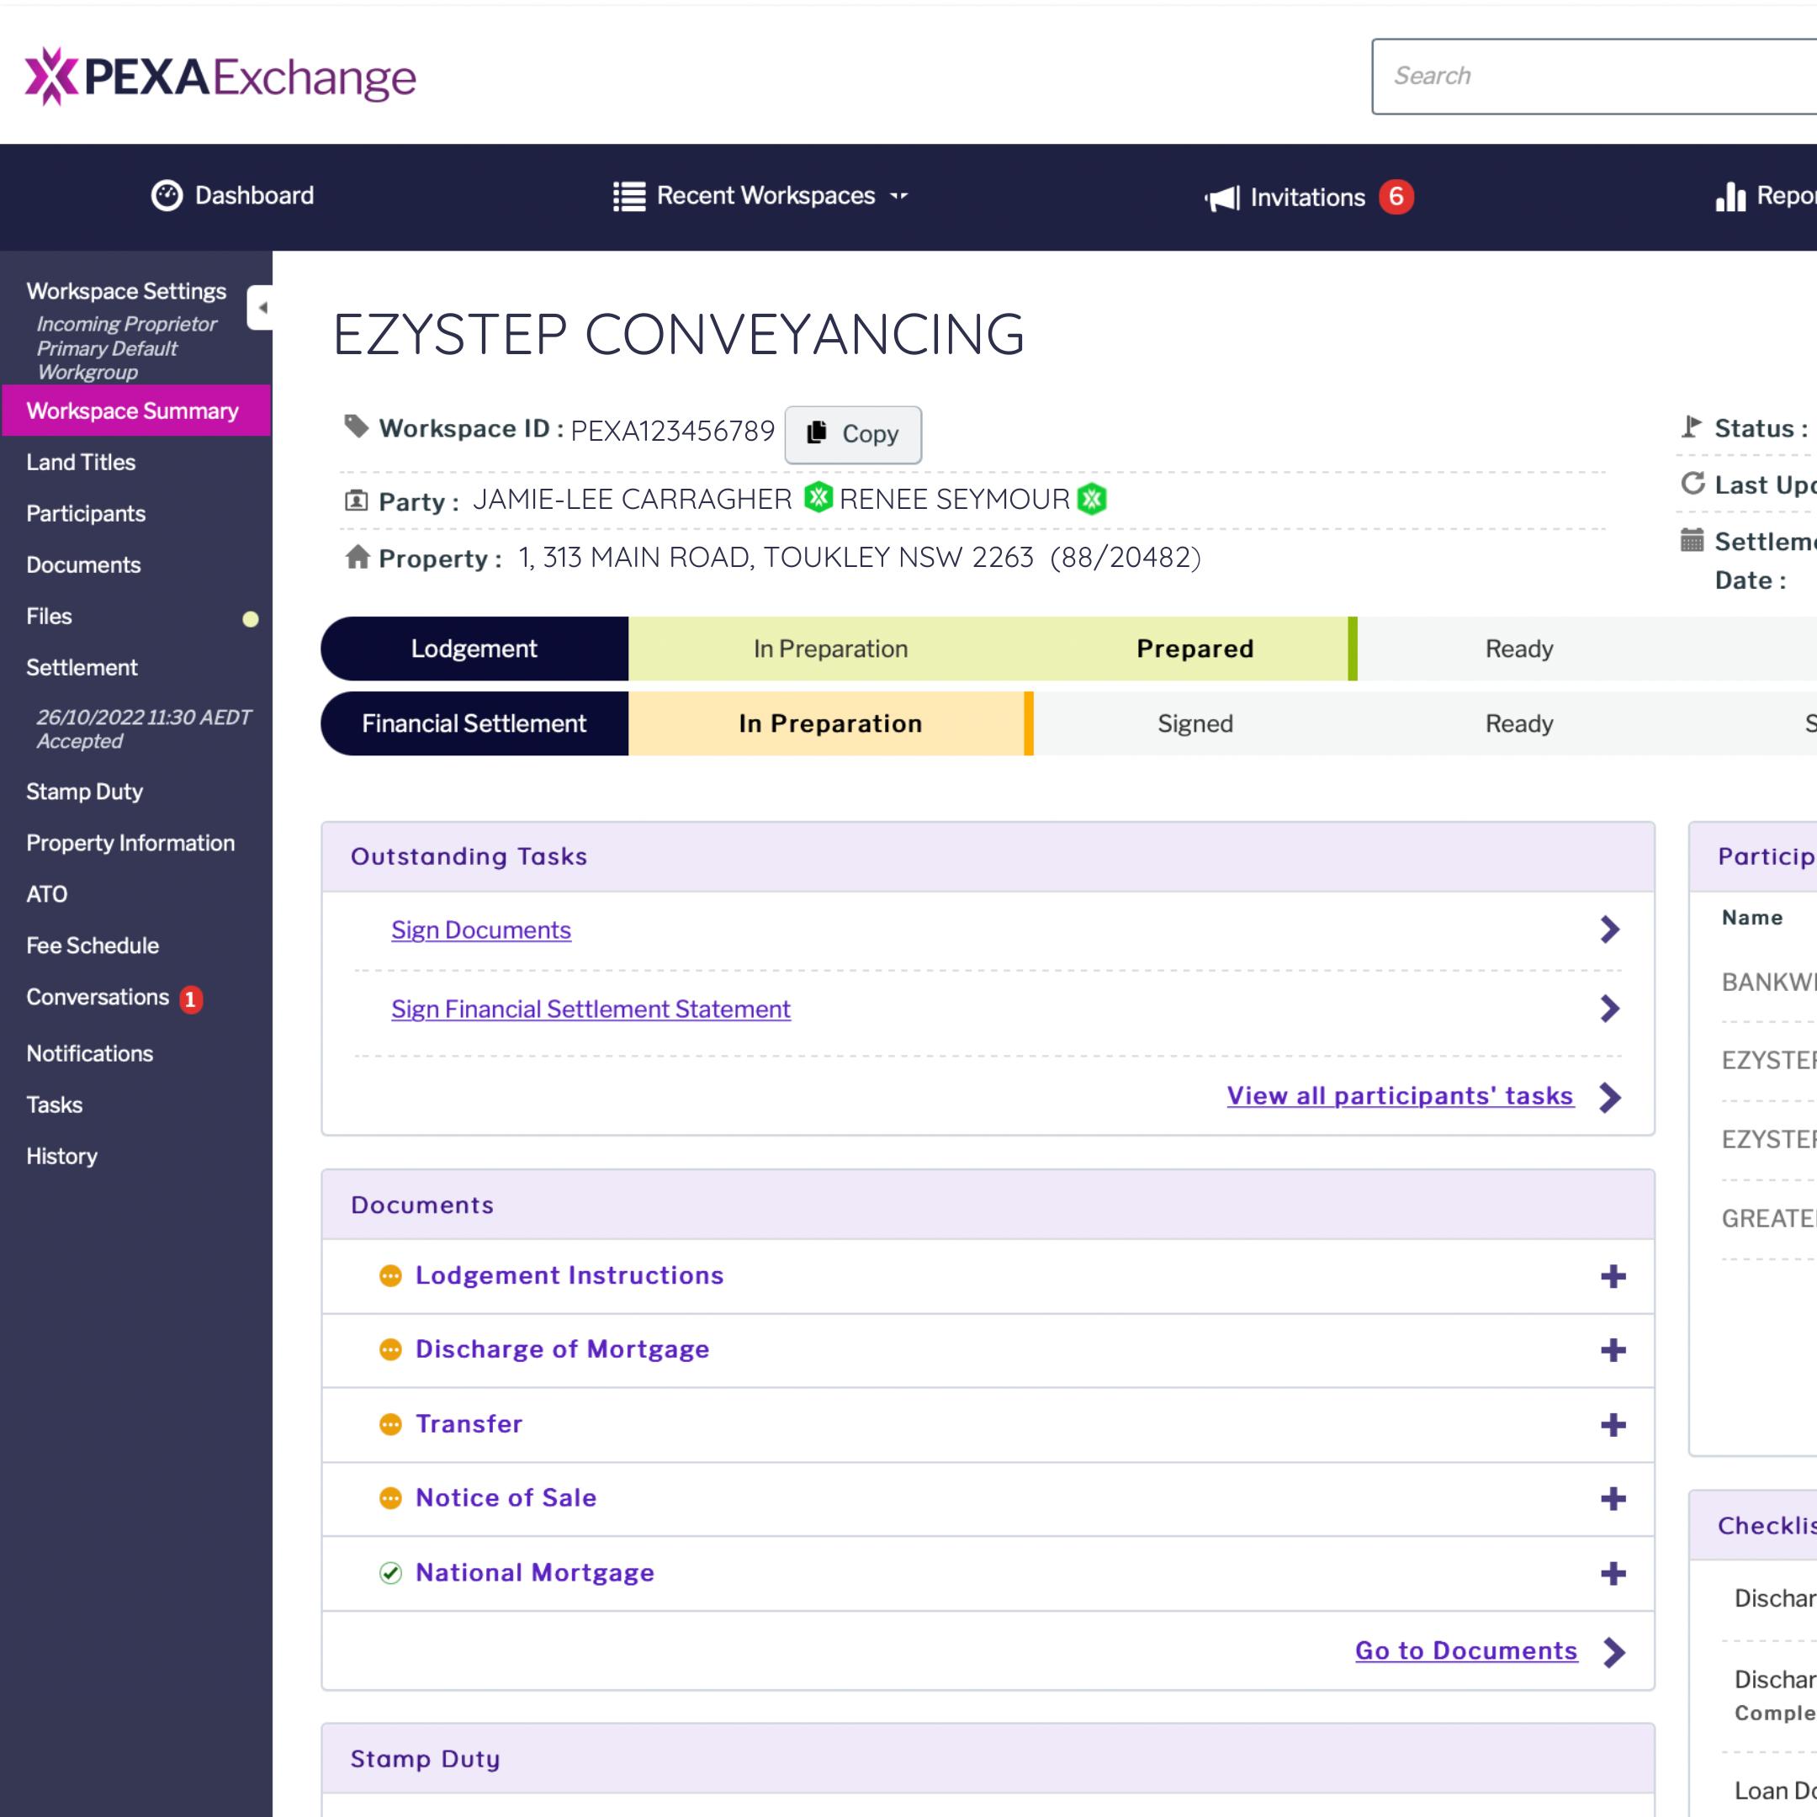Screen dimensions: 1817x1817
Task: Click the Property house icon
Action: click(358, 557)
